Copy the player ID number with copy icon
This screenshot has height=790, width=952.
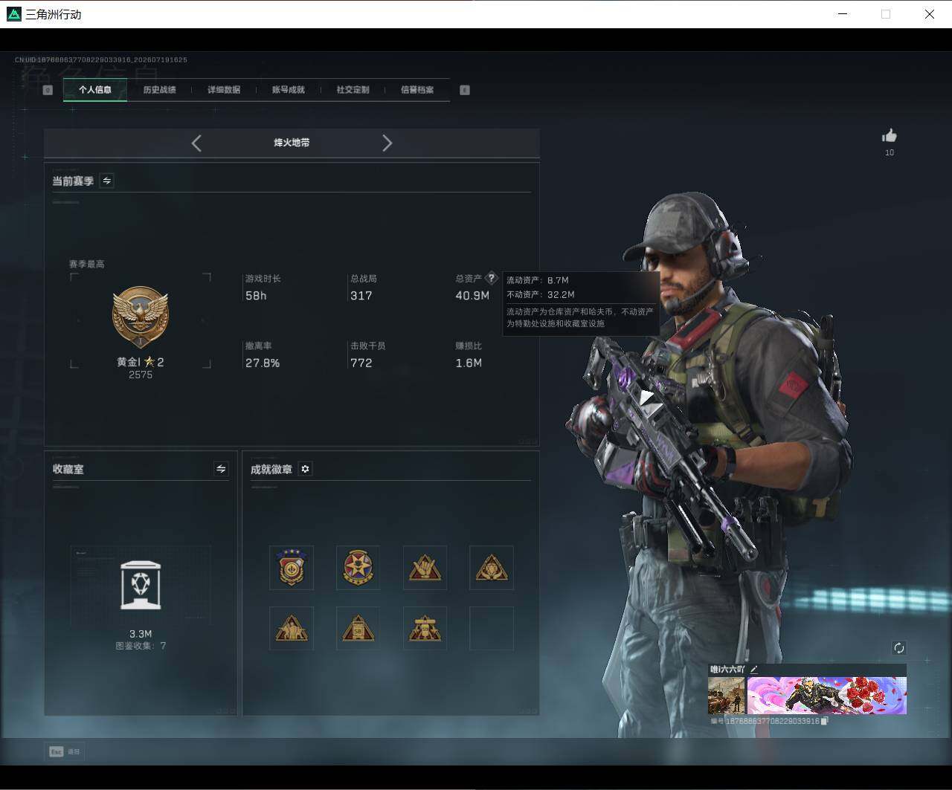coord(824,721)
